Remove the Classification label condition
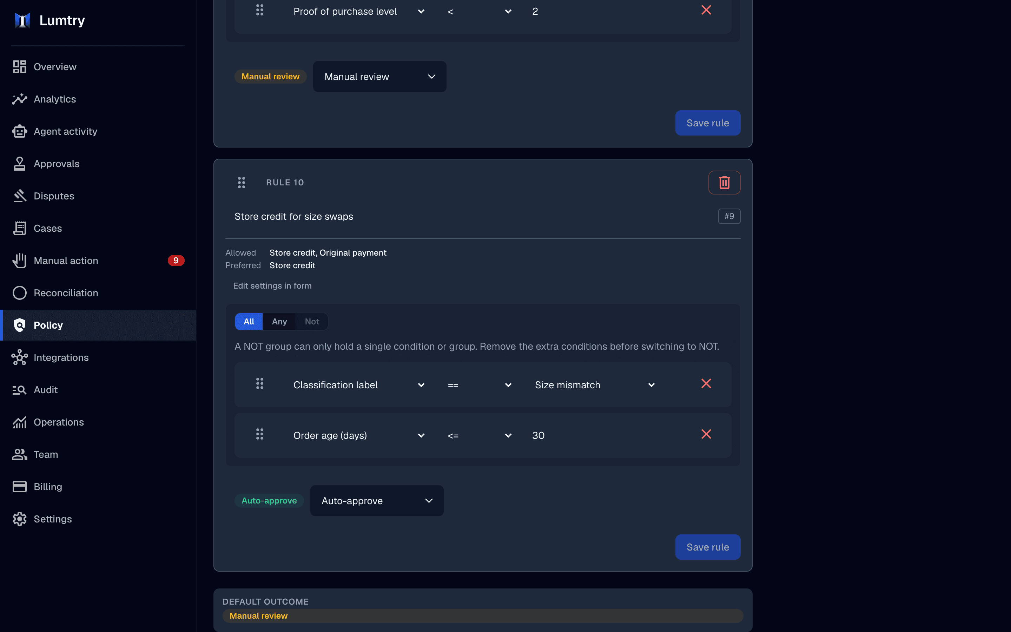 [x=706, y=384]
